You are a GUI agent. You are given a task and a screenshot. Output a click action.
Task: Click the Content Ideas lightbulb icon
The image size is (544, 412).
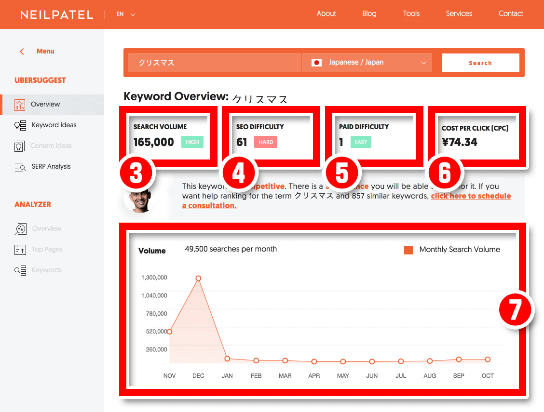(x=19, y=146)
